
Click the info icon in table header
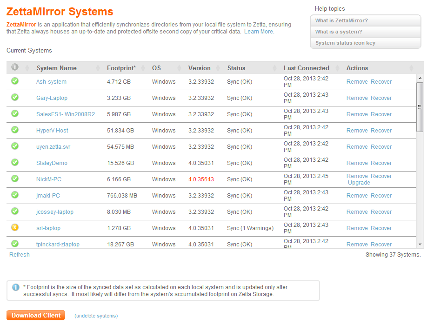[15, 67]
